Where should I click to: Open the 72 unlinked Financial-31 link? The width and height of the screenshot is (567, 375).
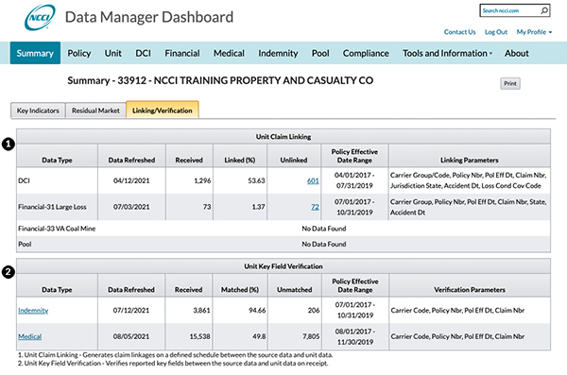[x=315, y=207]
